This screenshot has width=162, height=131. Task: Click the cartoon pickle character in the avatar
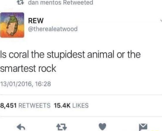(12, 25)
